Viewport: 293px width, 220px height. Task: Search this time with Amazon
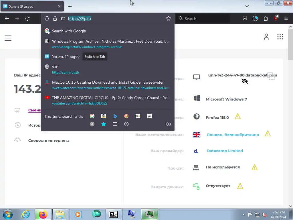point(104,116)
